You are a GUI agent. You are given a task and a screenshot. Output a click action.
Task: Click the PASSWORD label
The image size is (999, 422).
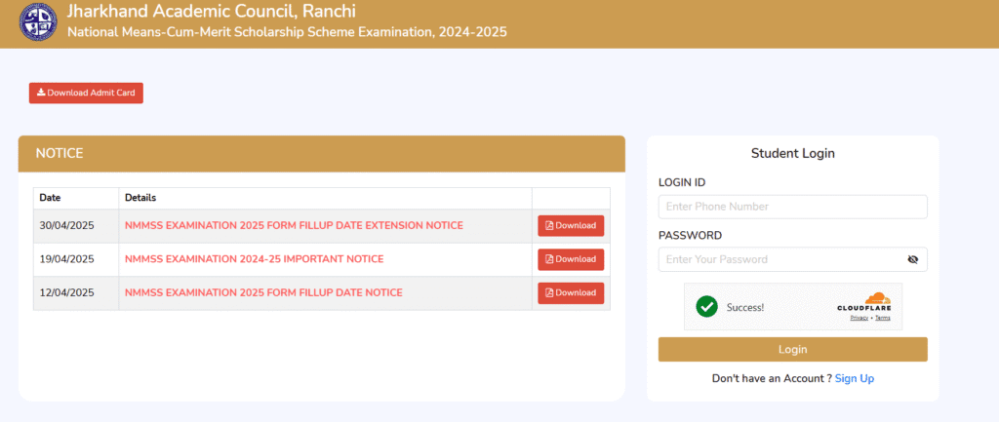click(690, 236)
